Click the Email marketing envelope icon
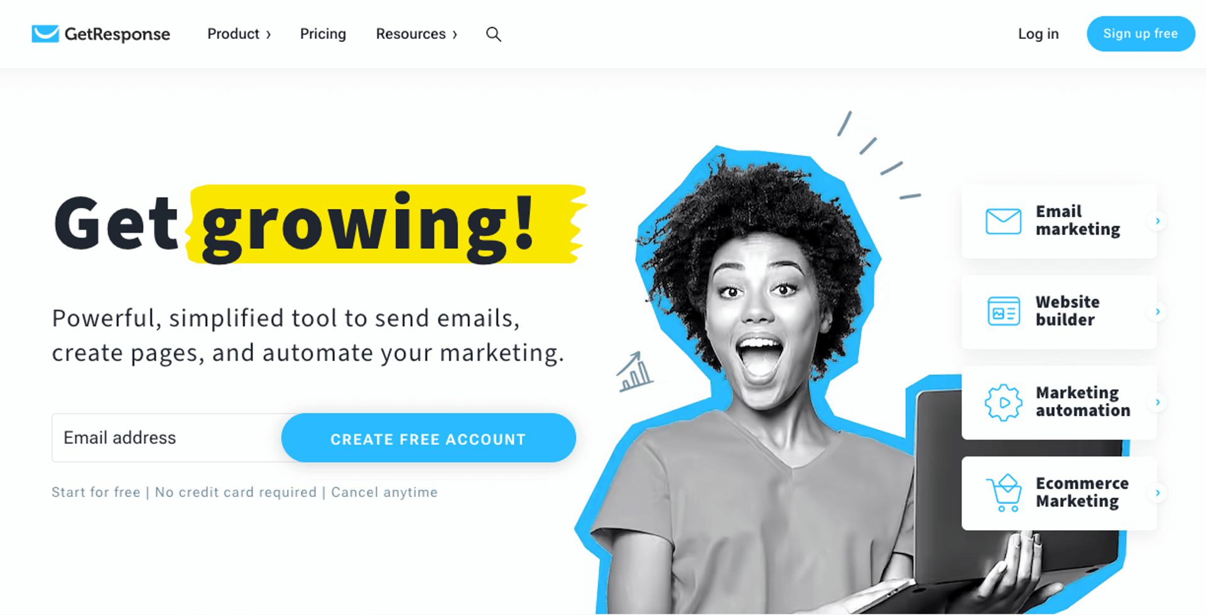Viewport: 1206px width, 615px height. pos(1003,221)
